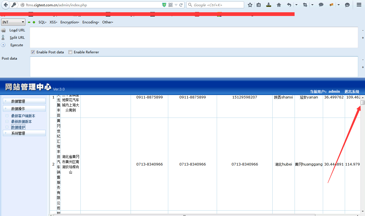
Task: Open the undo button dropdown arrow
Action: pos(296,5)
